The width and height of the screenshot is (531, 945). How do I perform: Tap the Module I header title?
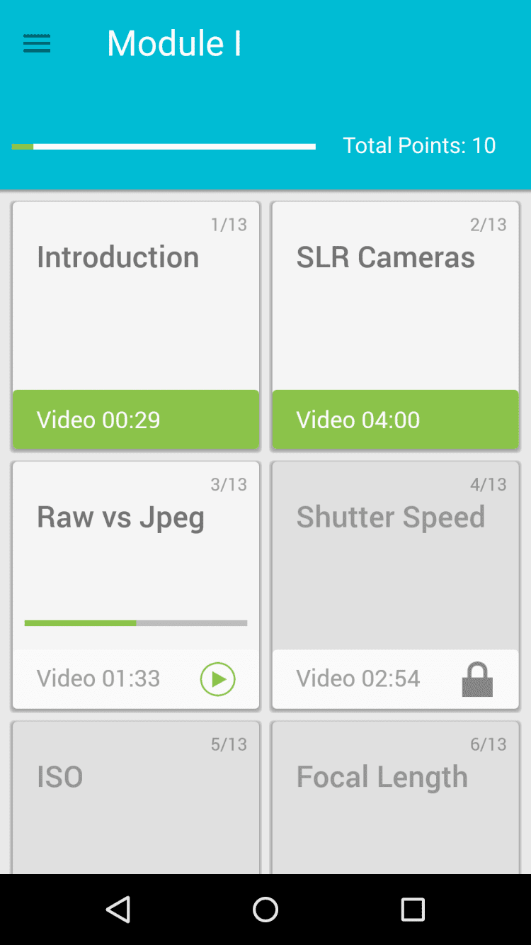pos(174,44)
